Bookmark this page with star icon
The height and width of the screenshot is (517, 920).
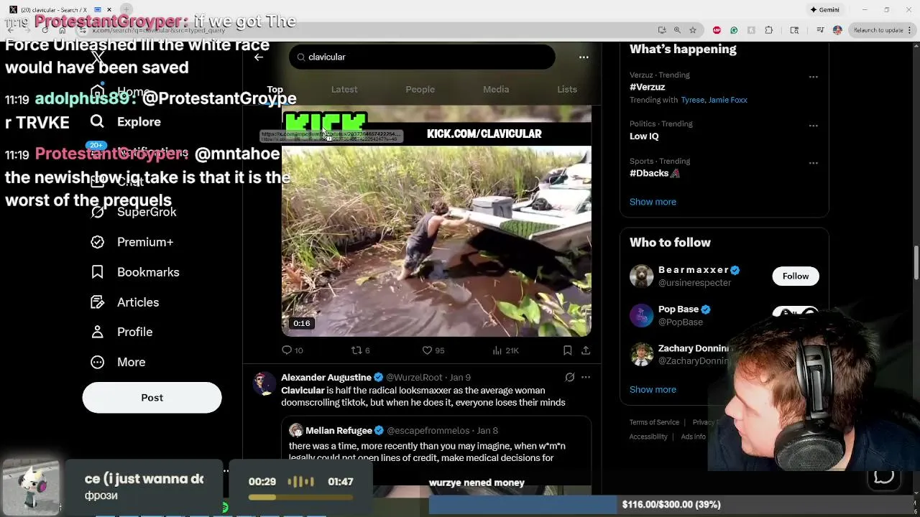pyautogui.click(x=693, y=30)
